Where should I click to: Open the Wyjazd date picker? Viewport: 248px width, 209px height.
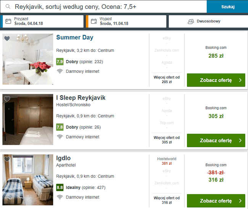click(x=126, y=21)
